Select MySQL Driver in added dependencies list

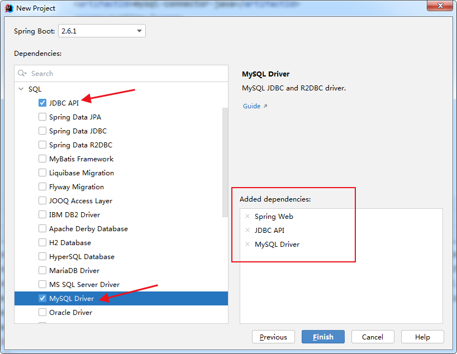pyautogui.click(x=277, y=245)
